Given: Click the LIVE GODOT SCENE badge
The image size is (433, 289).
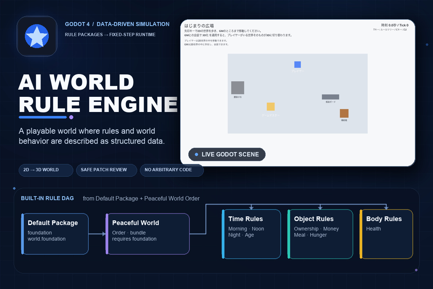Looking at the screenshot, I should pos(227,155).
